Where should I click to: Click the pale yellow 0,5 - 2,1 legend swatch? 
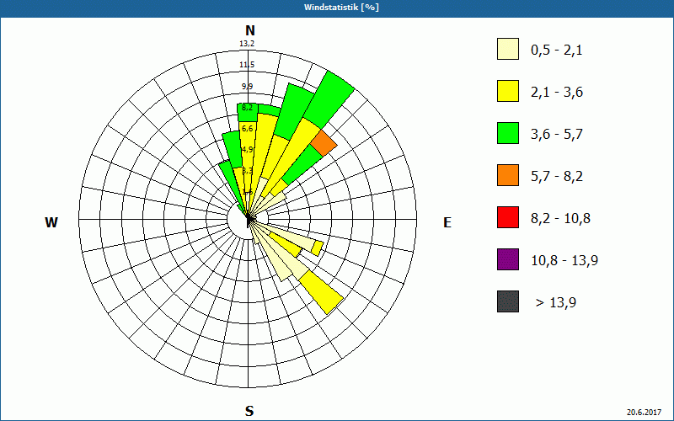pos(508,49)
